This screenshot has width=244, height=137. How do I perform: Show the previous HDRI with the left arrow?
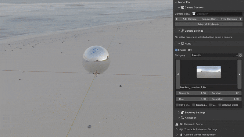pos(178,74)
